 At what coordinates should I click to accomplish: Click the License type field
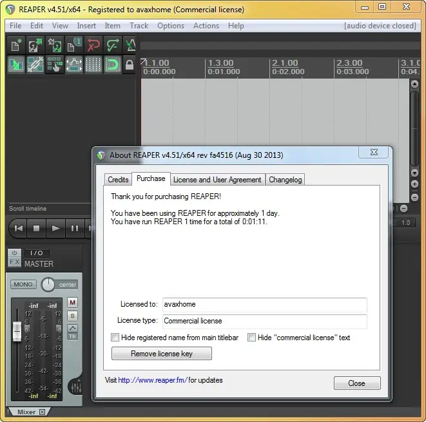(265, 321)
